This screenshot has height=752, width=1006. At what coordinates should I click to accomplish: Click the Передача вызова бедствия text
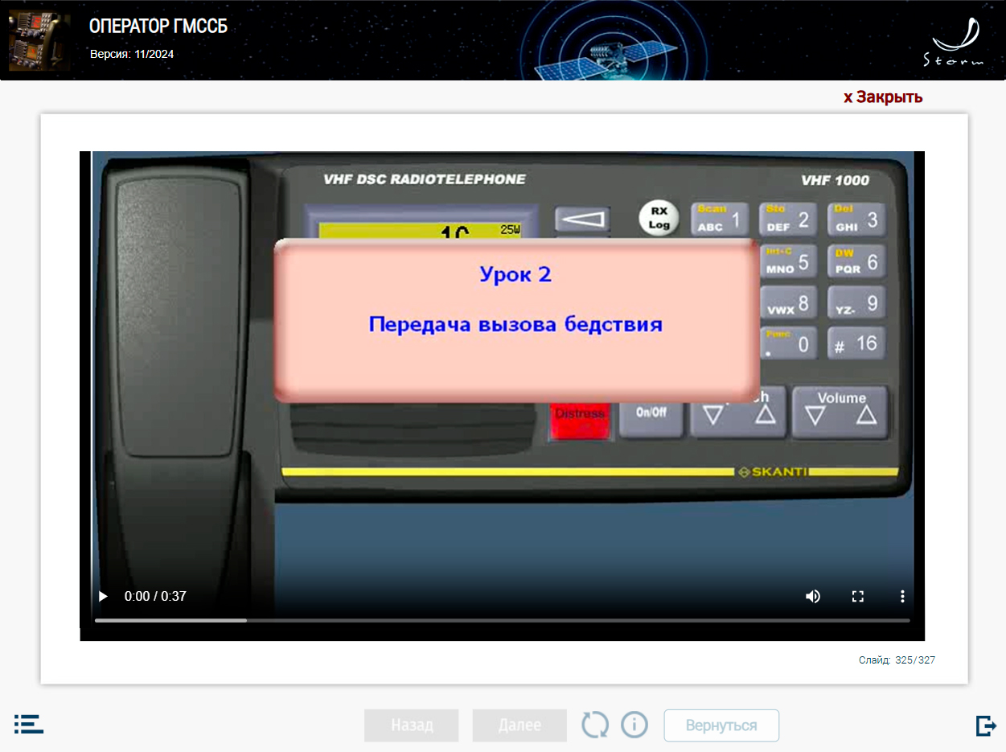tap(515, 325)
